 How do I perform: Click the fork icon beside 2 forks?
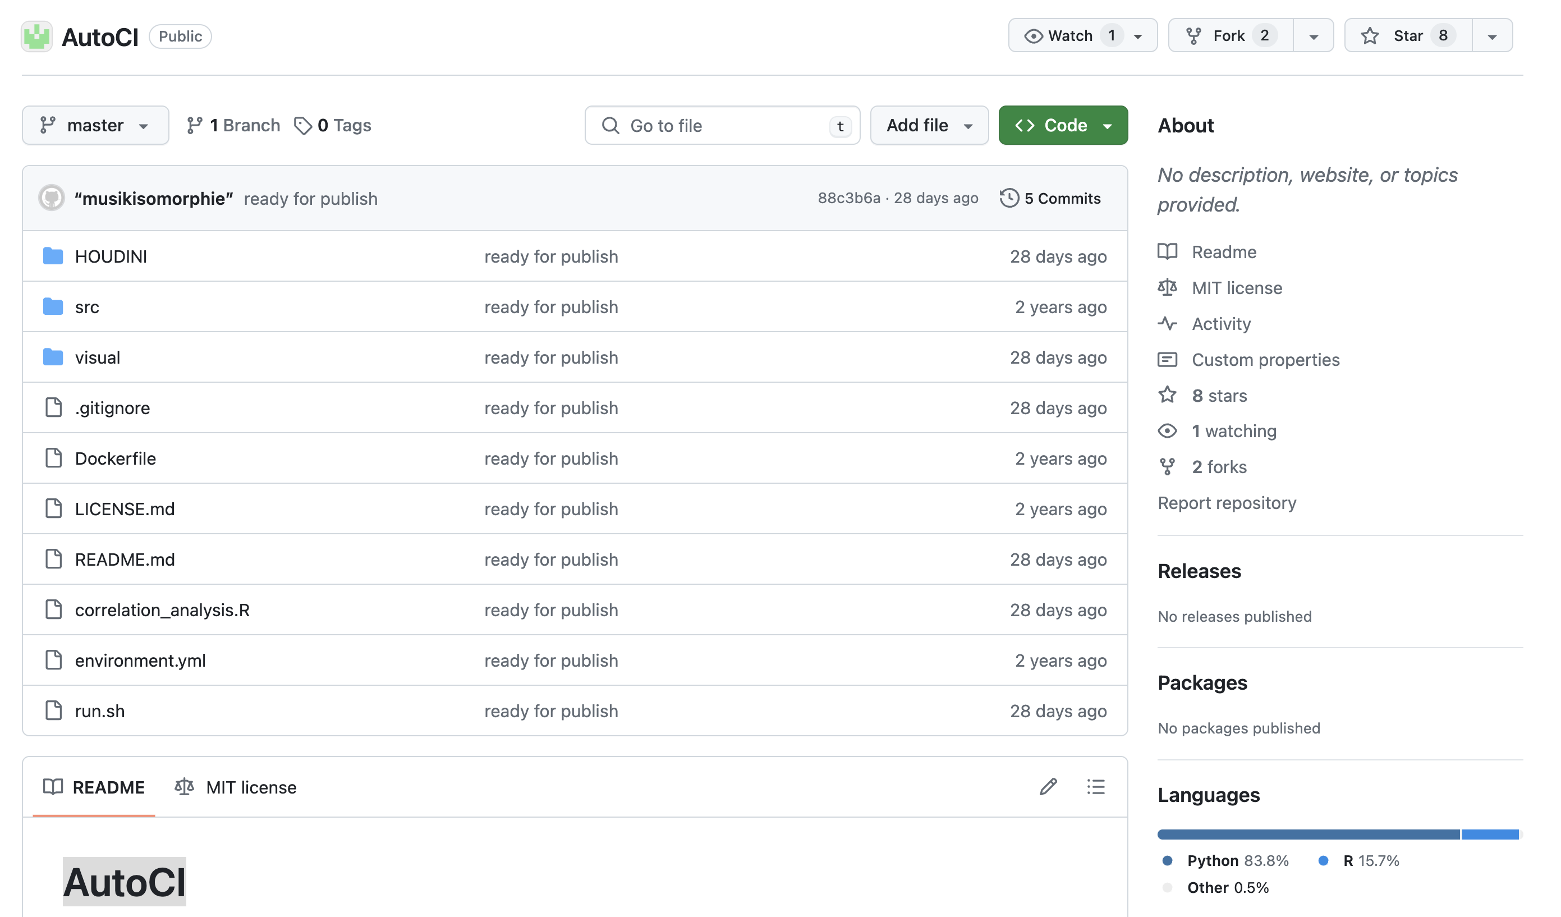pos(1168,466)
